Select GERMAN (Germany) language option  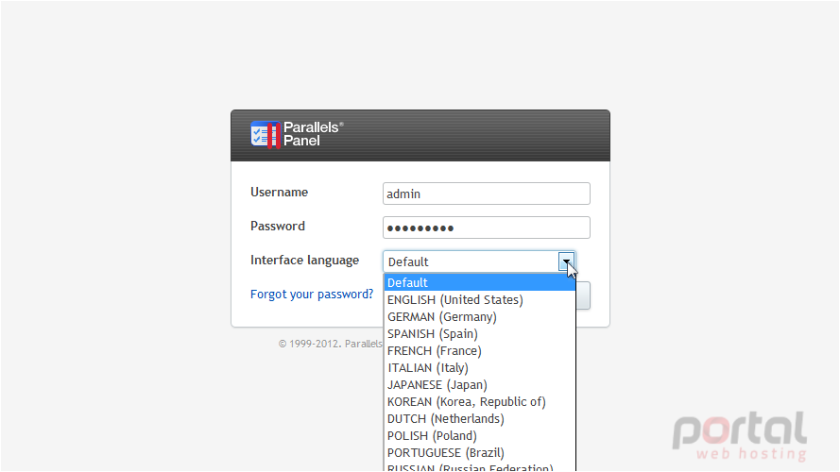[x=479, y=317]
